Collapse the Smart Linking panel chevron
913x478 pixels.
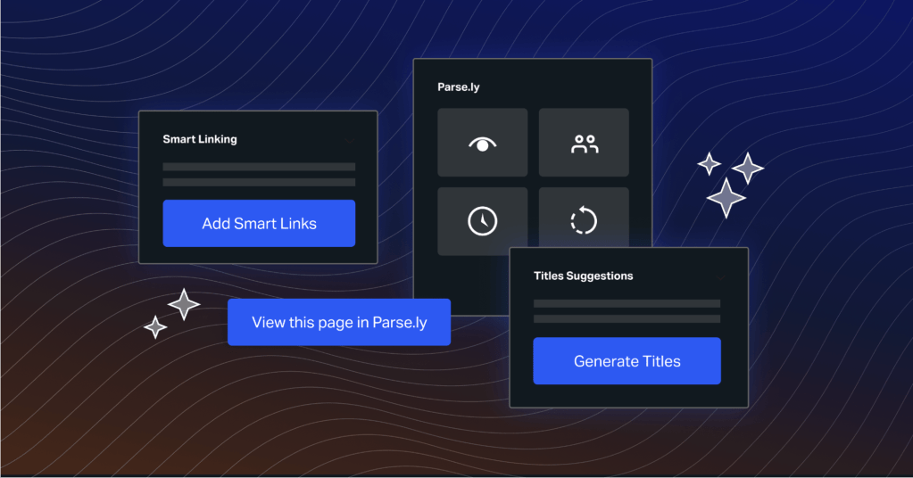(349, 140)
